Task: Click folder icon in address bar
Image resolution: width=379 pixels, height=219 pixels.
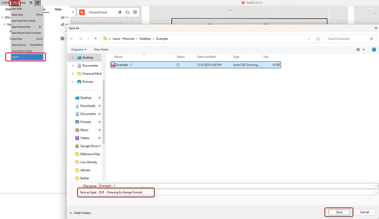Action: [x=105, y=39]
